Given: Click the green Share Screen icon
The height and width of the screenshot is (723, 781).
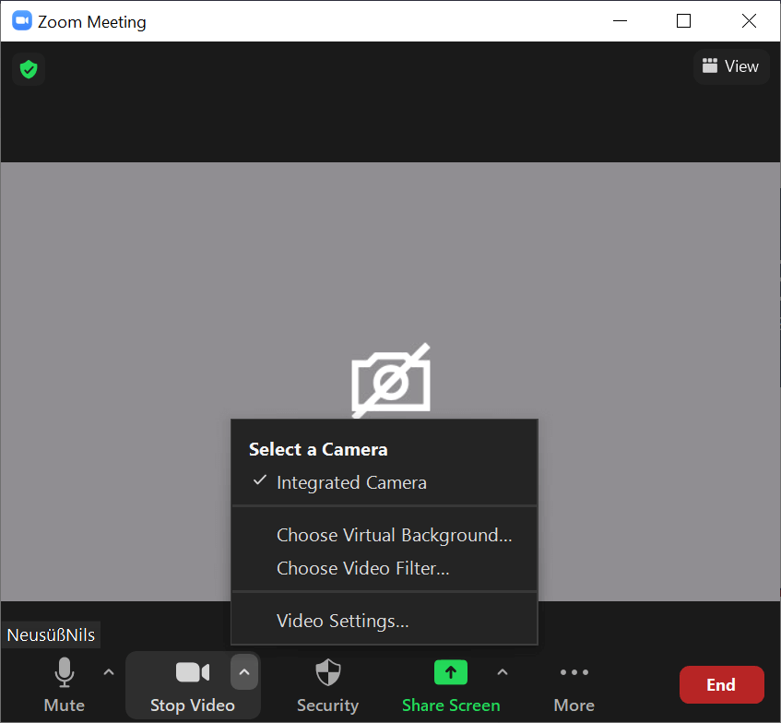Looking at the screenshot, I should point(450,672).
